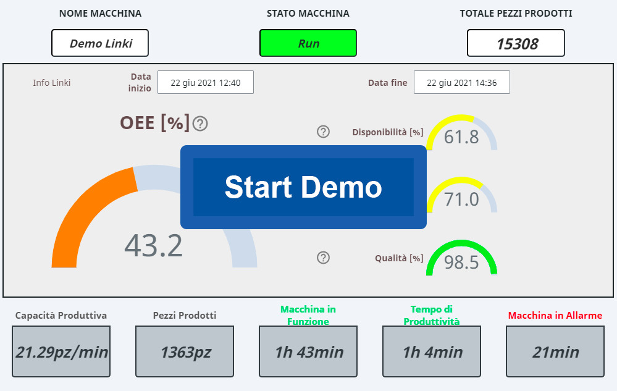Click the 21.29pz/min capacity box

tap(61, 351)
